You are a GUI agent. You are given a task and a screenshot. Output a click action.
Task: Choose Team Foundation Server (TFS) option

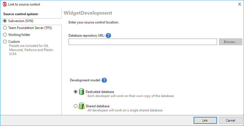point(5,28)
